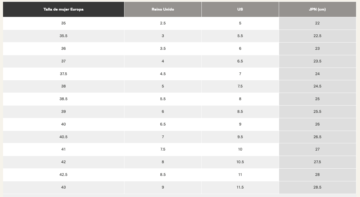Select the European size 40.5 cell

tap(63, 137)
